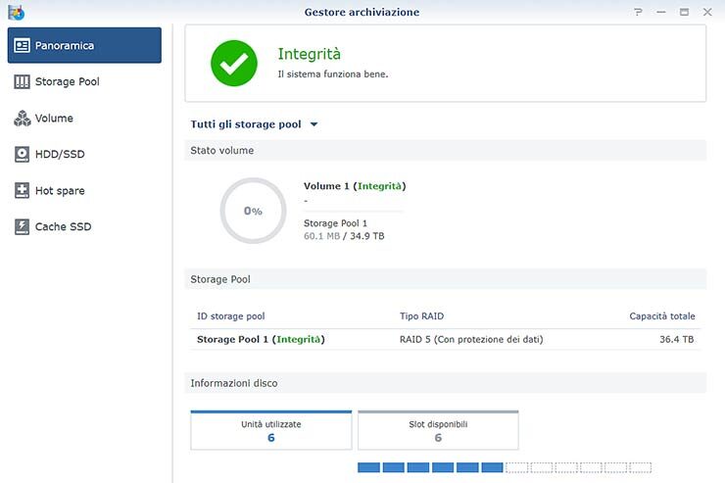The image size is (725, 483).
Task: Open the help question mark button
Action: (638, 12)
